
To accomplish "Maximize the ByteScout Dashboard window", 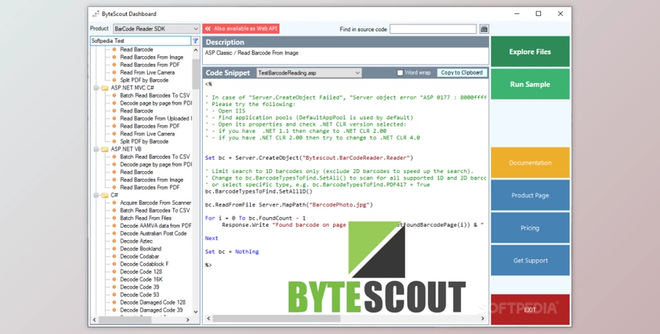I will pyautogui.click(x=538, y=14).
